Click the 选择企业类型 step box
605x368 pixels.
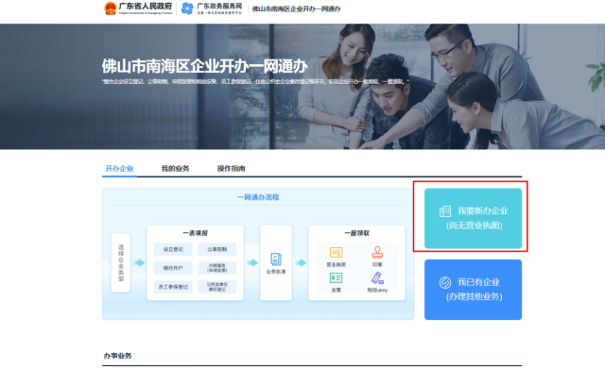pos(121,263)
